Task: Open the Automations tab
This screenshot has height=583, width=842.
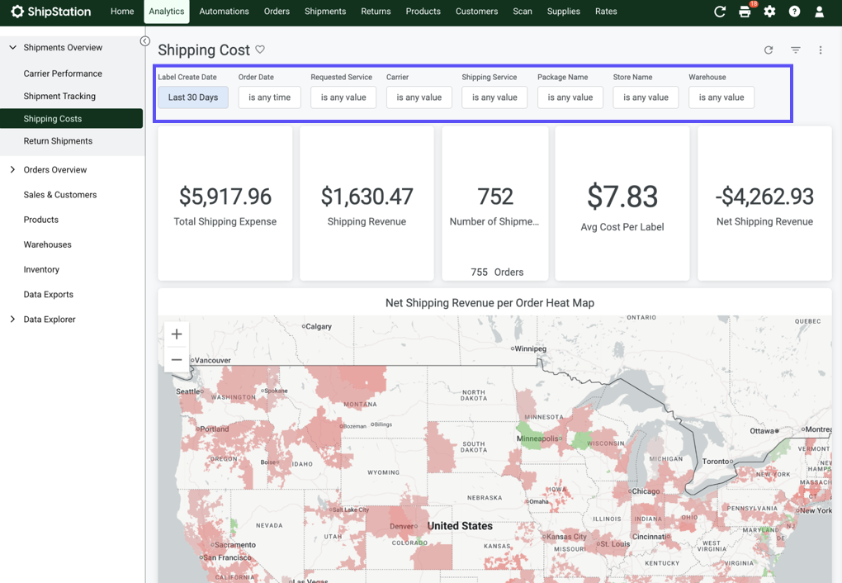Action: tap(224, 12)
